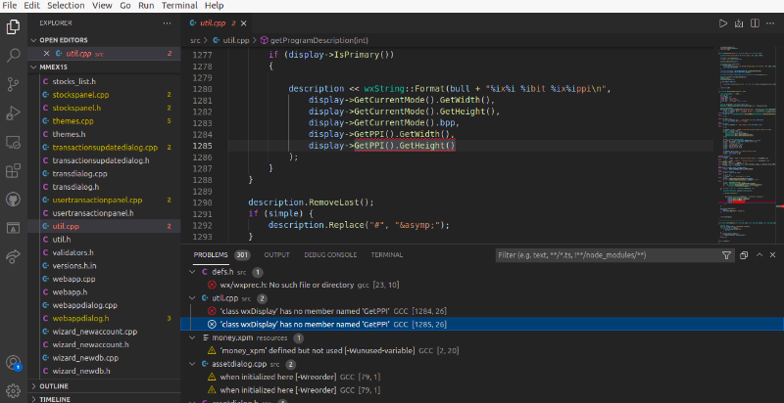Image resolution: width=784 pixels, height=403 pixels.
Task: Open themes.cpp in explorer
Action: [73, 121]
